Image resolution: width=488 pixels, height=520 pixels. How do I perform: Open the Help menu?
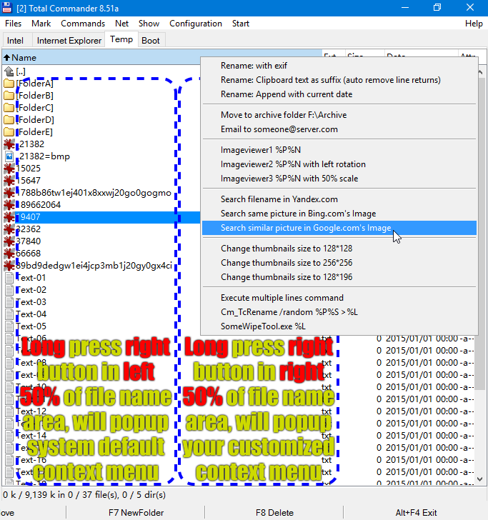coord(474,24)
